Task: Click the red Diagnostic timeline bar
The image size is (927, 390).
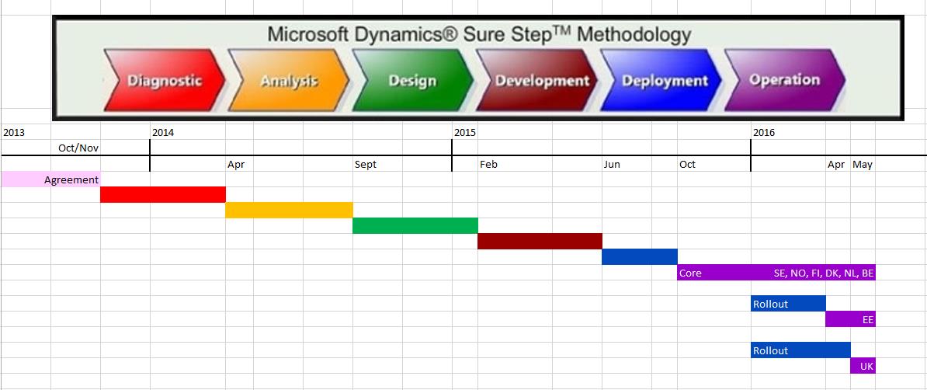Action: click(163, 195)
